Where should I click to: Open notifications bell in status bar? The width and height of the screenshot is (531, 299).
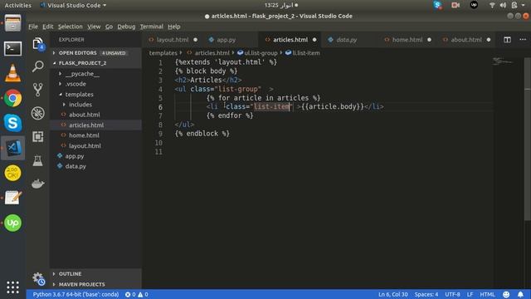(x=520, y=294)
